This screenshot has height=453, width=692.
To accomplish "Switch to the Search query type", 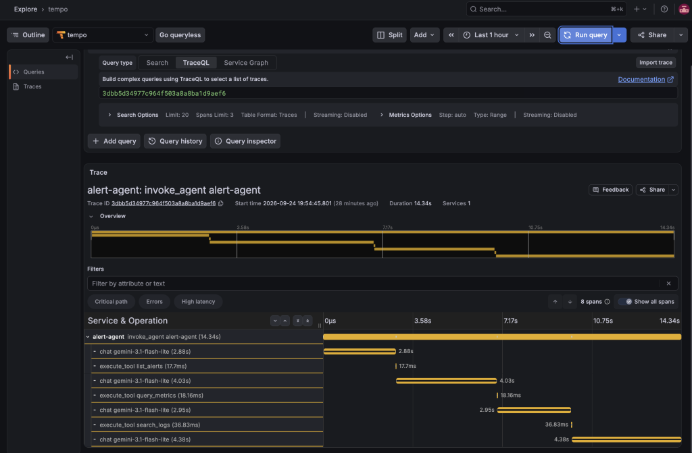I will [157, 63].
